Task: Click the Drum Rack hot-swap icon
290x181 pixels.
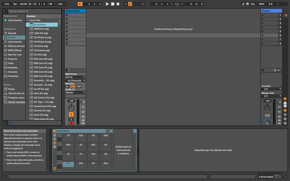Action: coord(107,131)
